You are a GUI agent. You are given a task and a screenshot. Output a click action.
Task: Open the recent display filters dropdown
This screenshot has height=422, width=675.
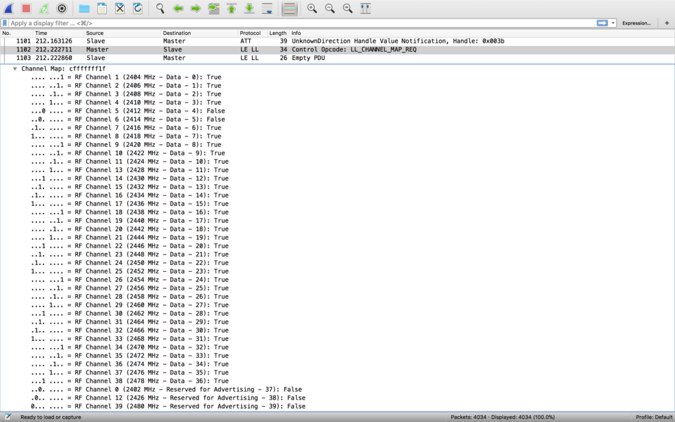pyautogui.click(x=613, y=23)
